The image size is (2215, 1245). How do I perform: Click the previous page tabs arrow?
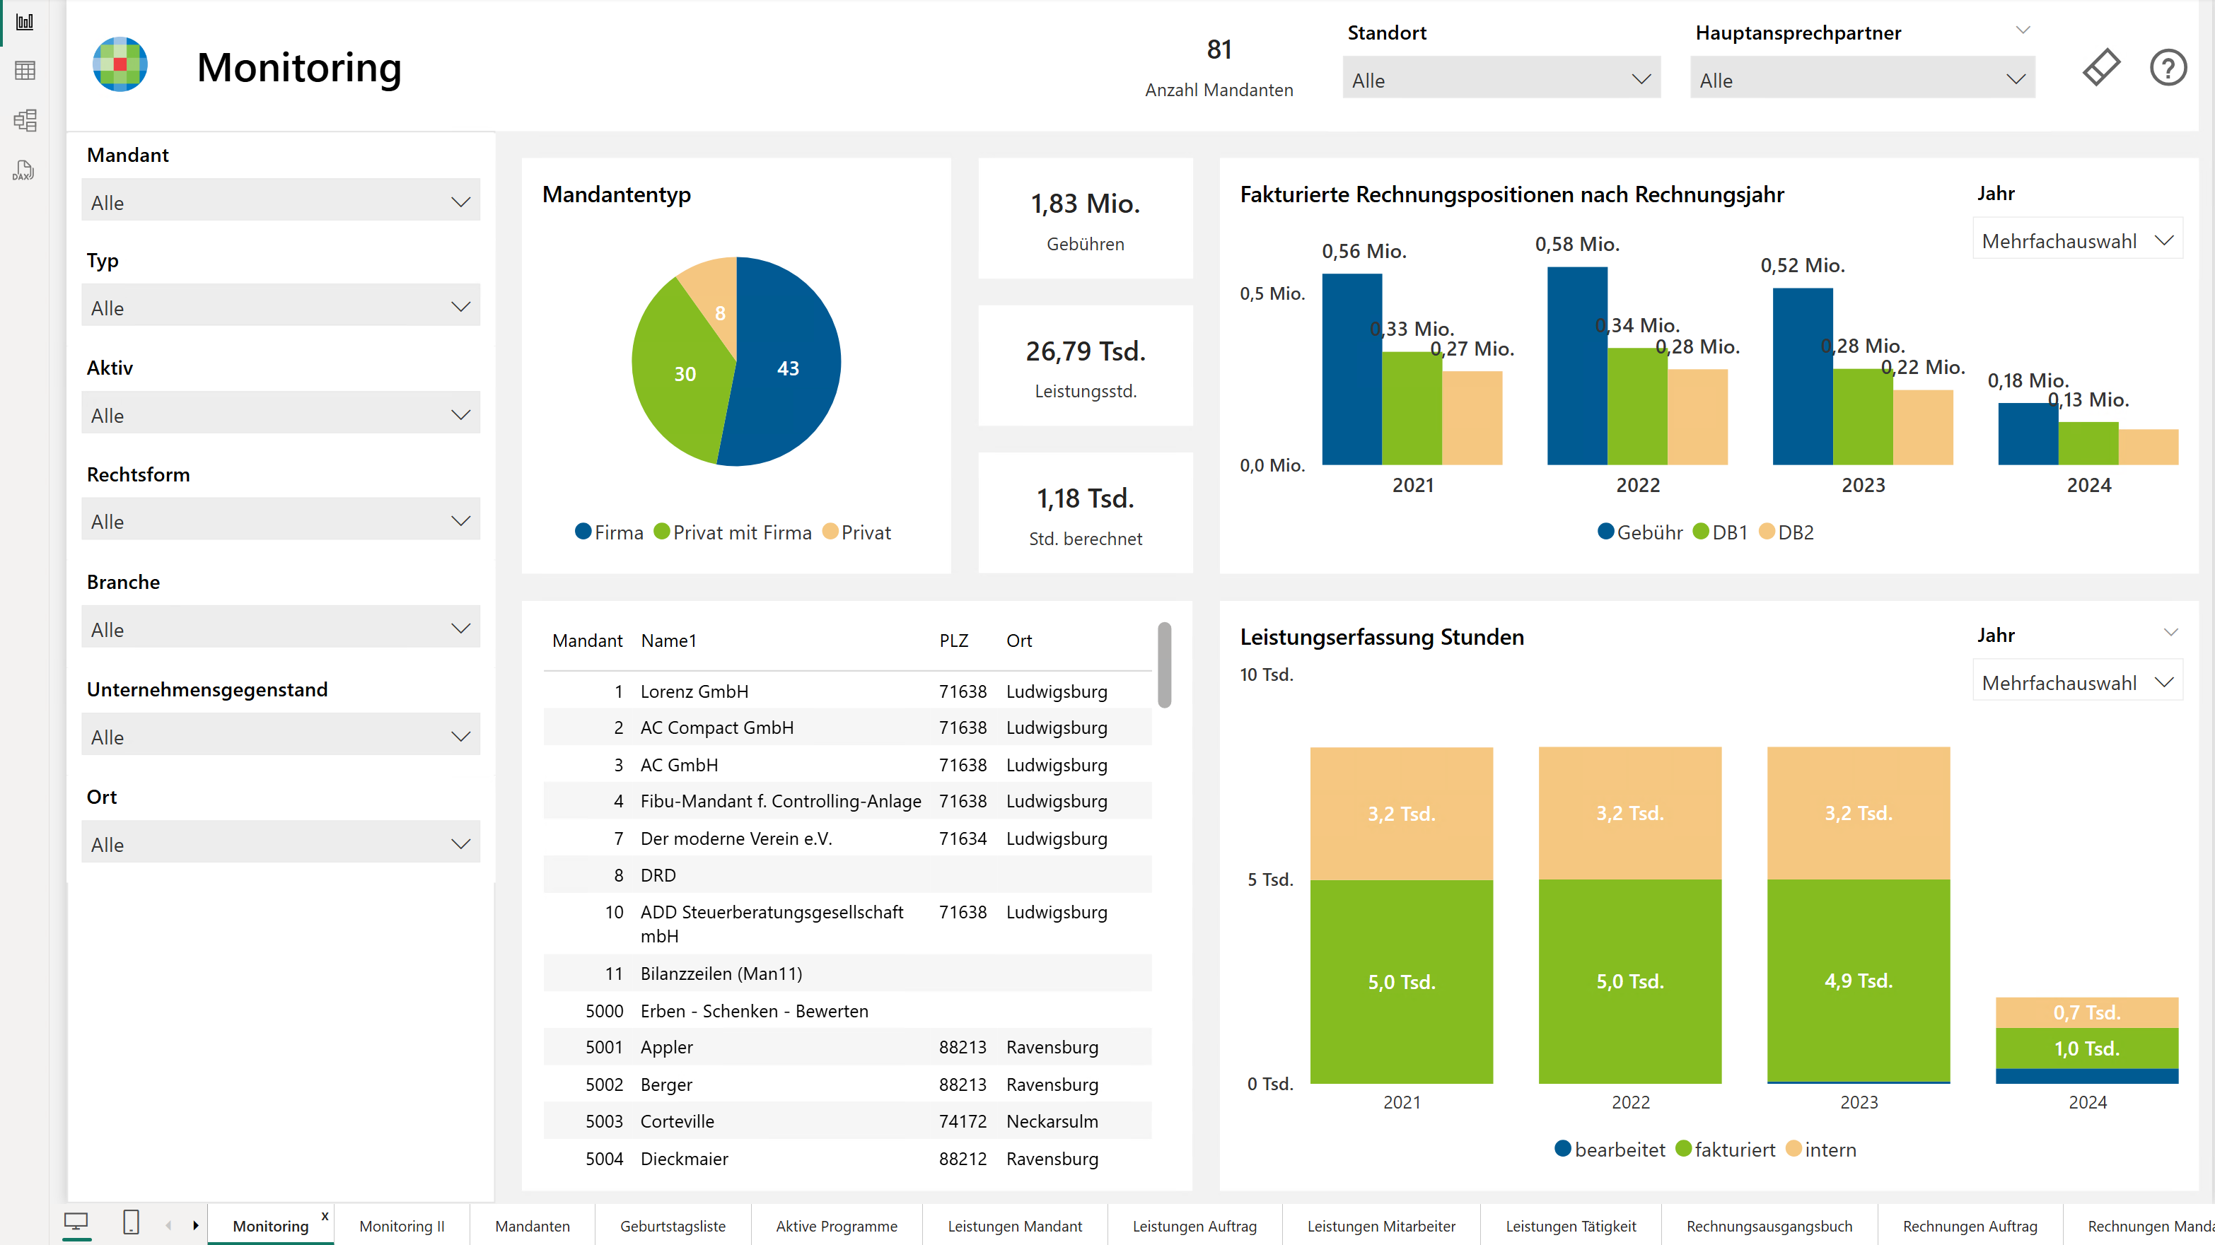click(168, 1225)
